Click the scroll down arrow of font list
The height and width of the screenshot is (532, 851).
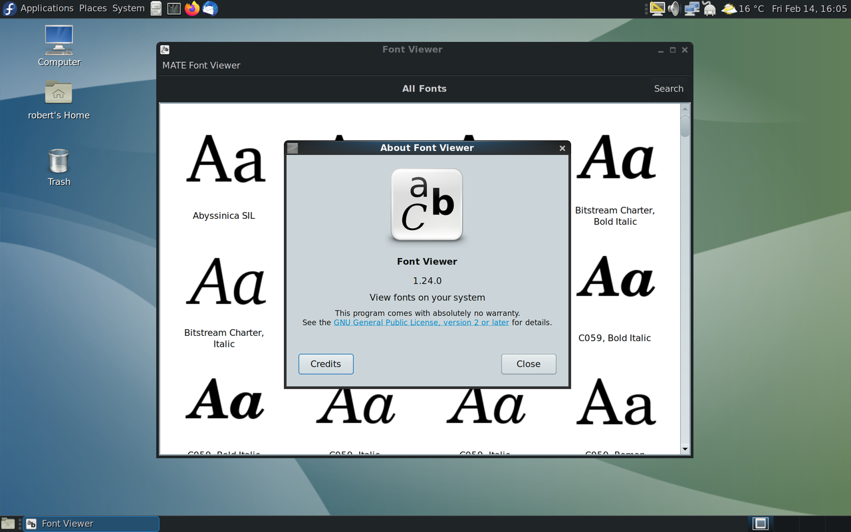(685, 449)
